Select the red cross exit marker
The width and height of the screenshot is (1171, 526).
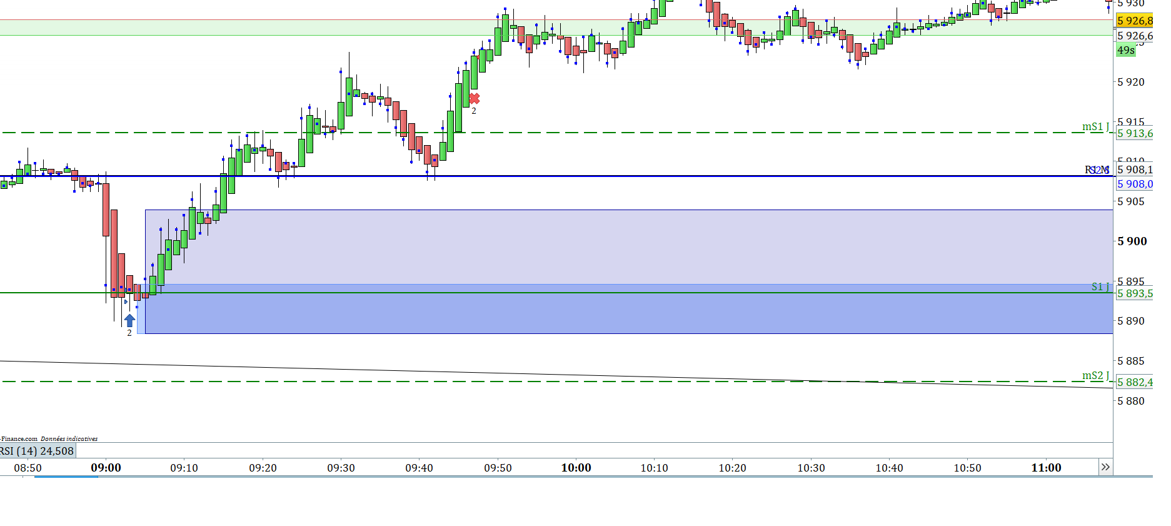(475, 99)
